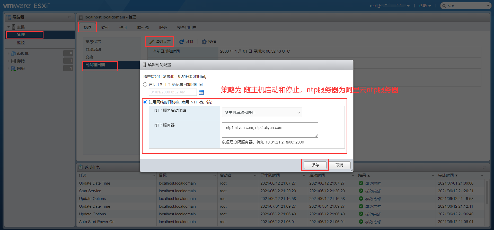This screenshot has height=230, width=494.
Task: Click the NTP servers text area
Action: 270,130
